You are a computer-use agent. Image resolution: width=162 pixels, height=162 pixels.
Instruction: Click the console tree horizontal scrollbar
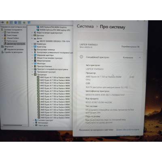[x=13, y=125]
